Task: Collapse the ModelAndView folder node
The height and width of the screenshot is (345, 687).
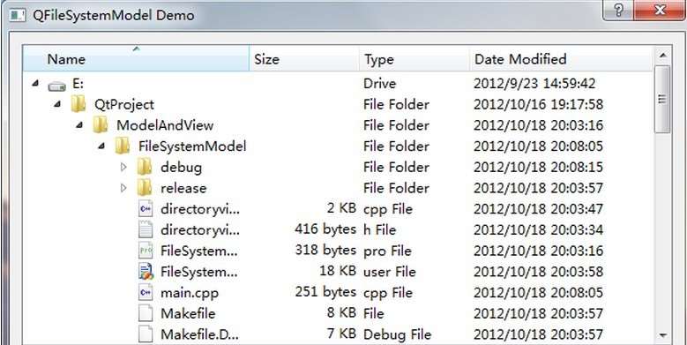Action: click(79, 125)
